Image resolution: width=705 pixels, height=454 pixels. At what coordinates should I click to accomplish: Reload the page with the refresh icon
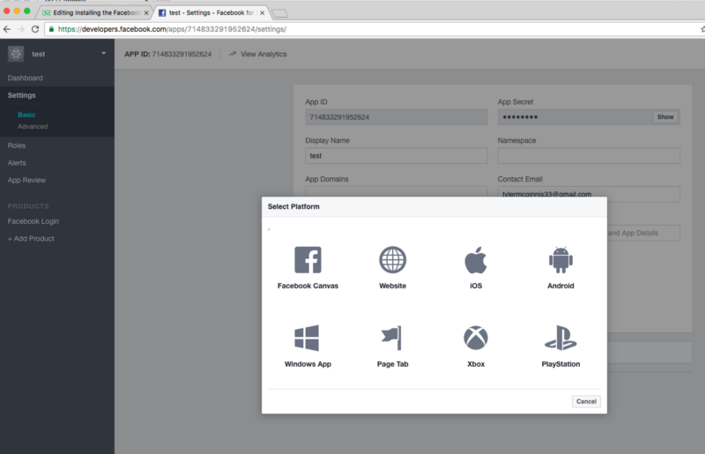pyautogui.click(x=35, y=29)
